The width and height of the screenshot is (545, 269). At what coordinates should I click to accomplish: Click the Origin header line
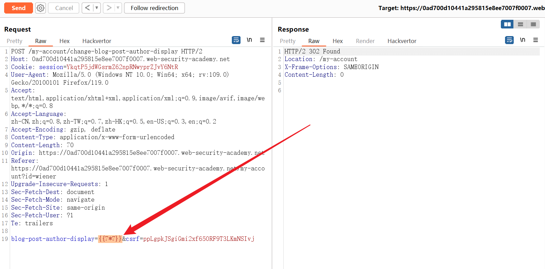[138, 153]
